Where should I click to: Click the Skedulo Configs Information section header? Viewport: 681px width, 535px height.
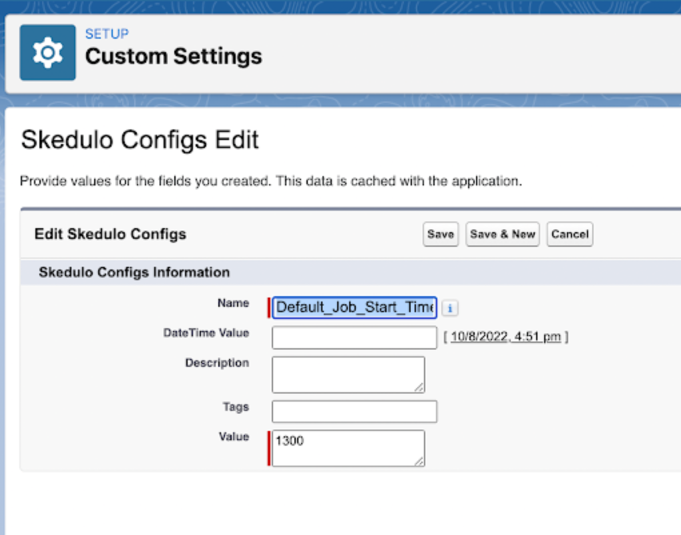coord(134,272)
